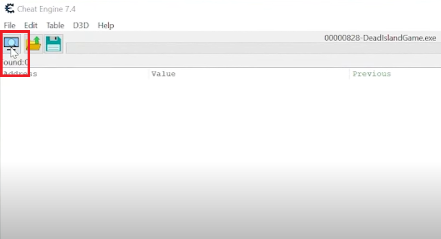Open the Table menu
The width and height of the screenshot is (441, 239).
pos(55,26)
